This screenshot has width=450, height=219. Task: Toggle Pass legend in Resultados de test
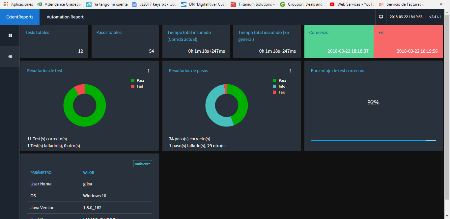tap(138, 80)
